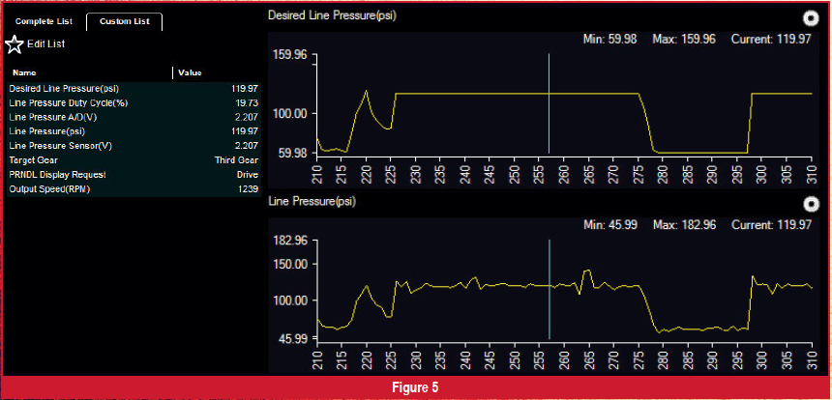832x400 pixels.
Task: Sort by the Name column header
Action: pos(24,72)
